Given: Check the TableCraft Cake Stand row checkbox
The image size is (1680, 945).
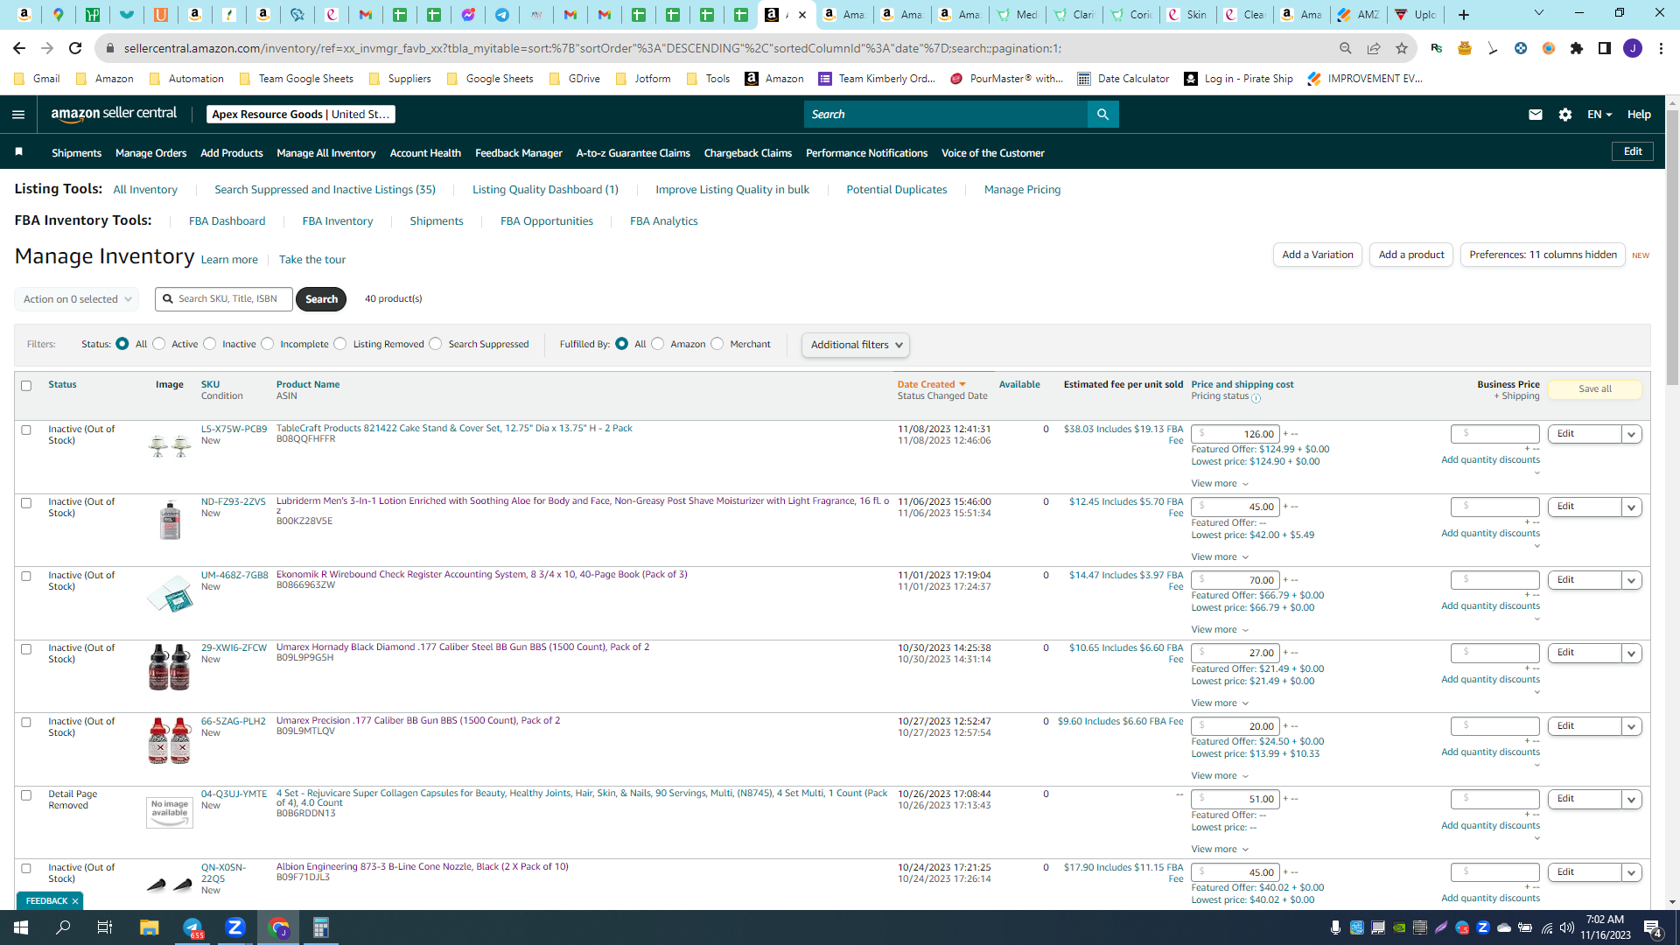Looking at the screenshot, I should tap(26, 430).
